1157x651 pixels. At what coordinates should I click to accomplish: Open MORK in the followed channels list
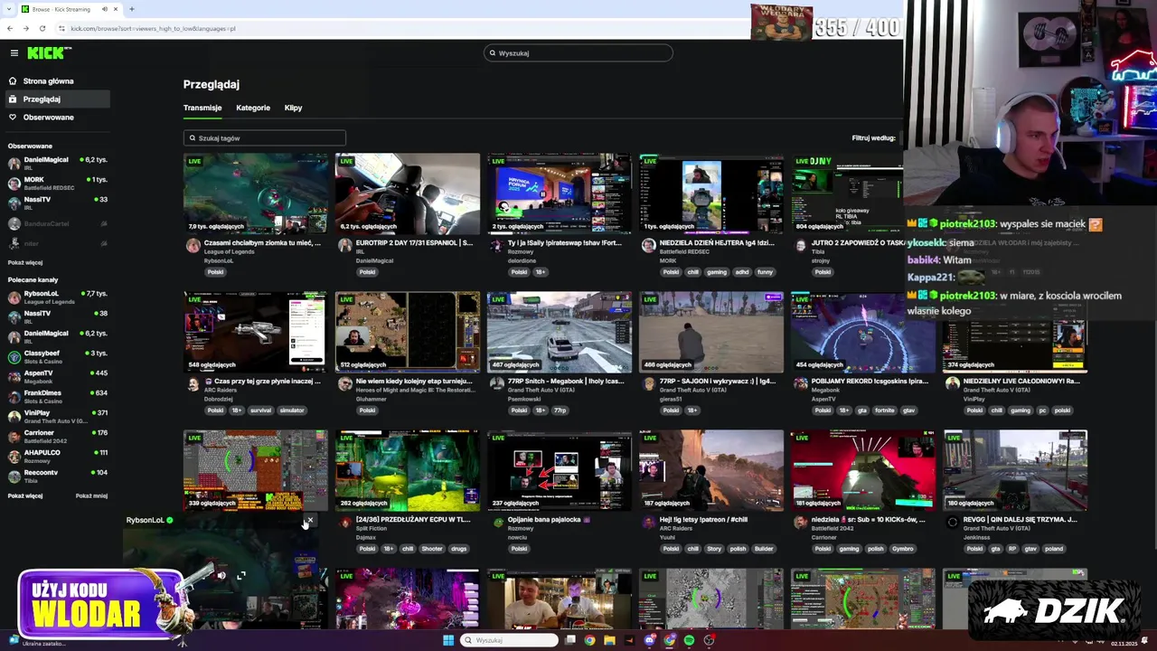click(x=57, y=184)
